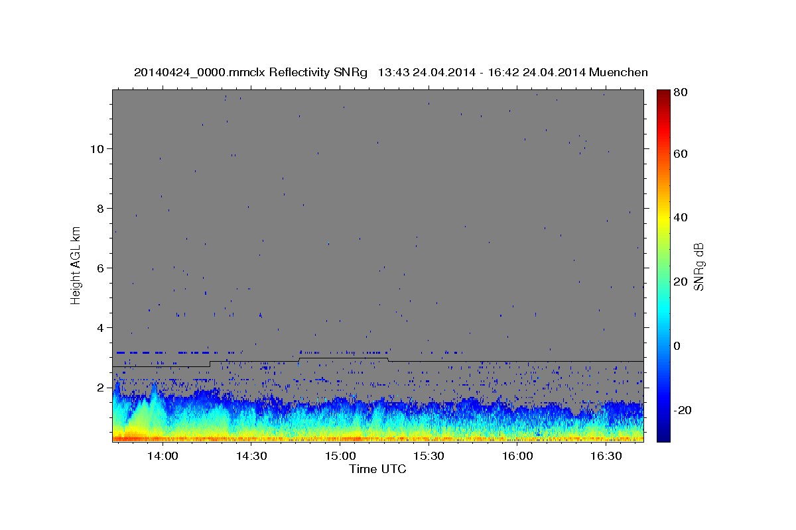Click the 14:30 time tick label
The height and width of the screenshot is (530, 796).
click(251, 456)
